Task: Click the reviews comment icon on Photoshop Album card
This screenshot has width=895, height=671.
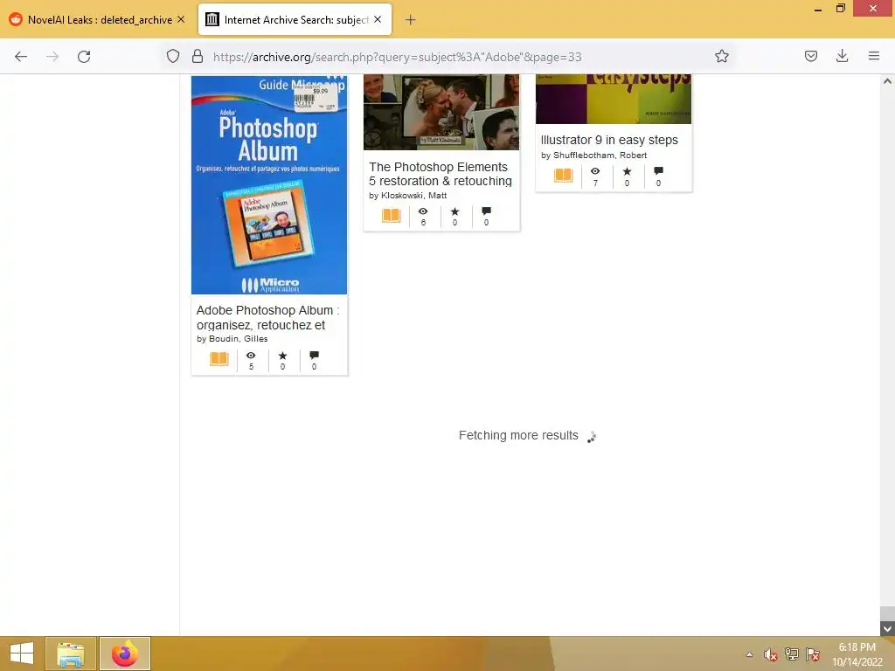Action: tap(314, 356)
